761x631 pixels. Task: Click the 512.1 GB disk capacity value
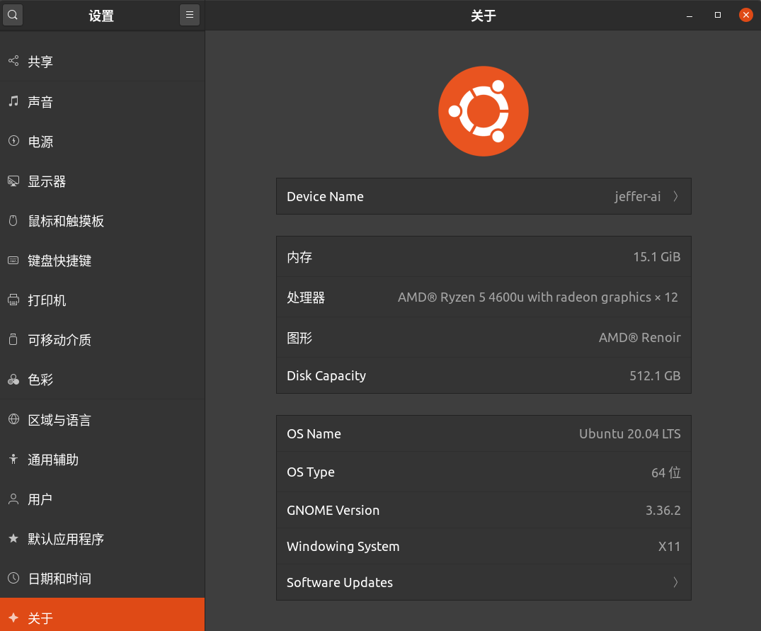(655, 375)
